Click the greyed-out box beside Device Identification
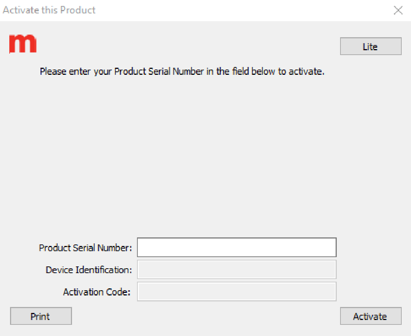This screenshot has width=411, height=336. pyautogui.click(x=237, y=269)
